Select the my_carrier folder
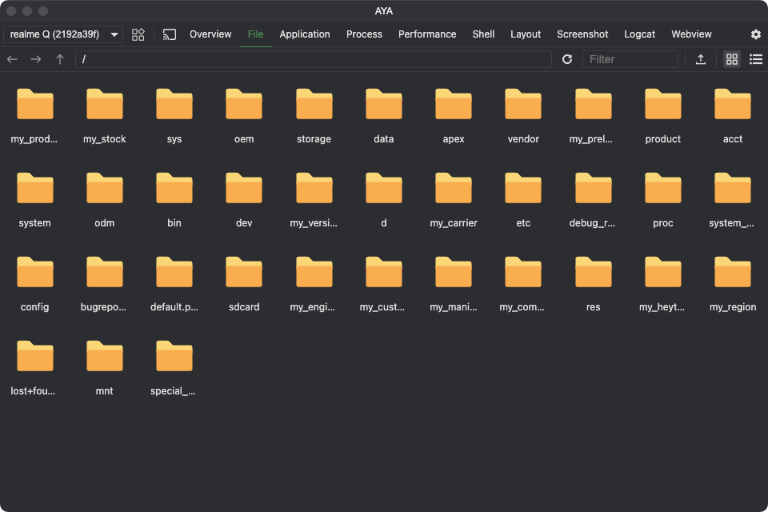 tap(454, 200)
